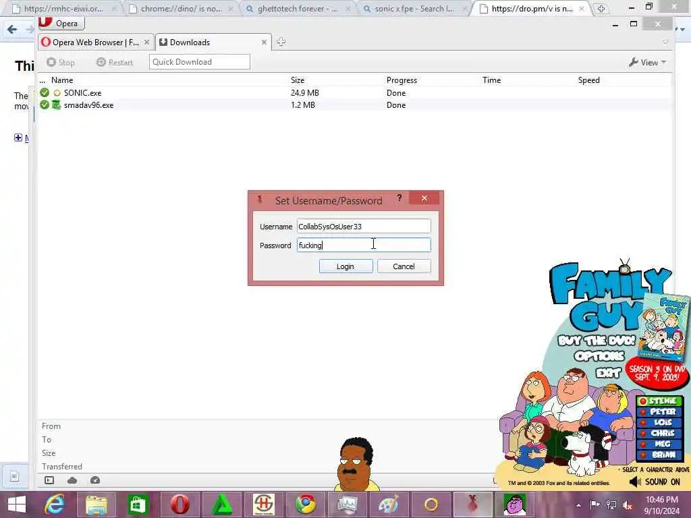Click the Opera taskbar icon
The width and height of the screenshot is (691, 518).
[179, 505]
